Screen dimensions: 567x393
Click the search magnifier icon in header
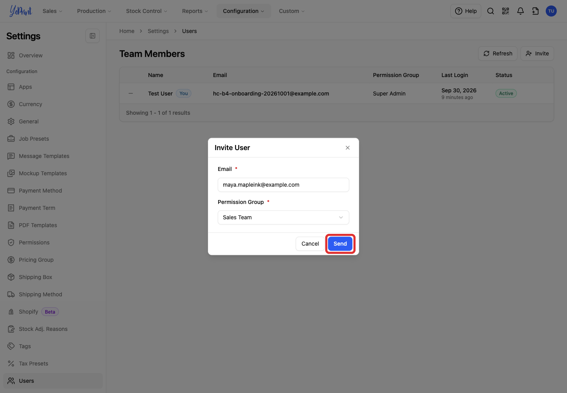click(x=491, y=11)
